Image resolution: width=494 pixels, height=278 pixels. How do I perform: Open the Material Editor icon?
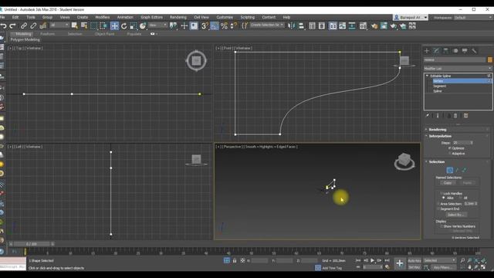click(363, 25)
